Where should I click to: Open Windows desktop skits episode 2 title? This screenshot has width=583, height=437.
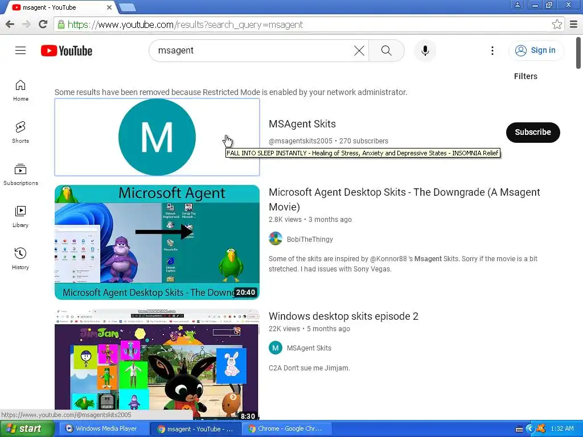pyautogui.click(x=343, y=316)
